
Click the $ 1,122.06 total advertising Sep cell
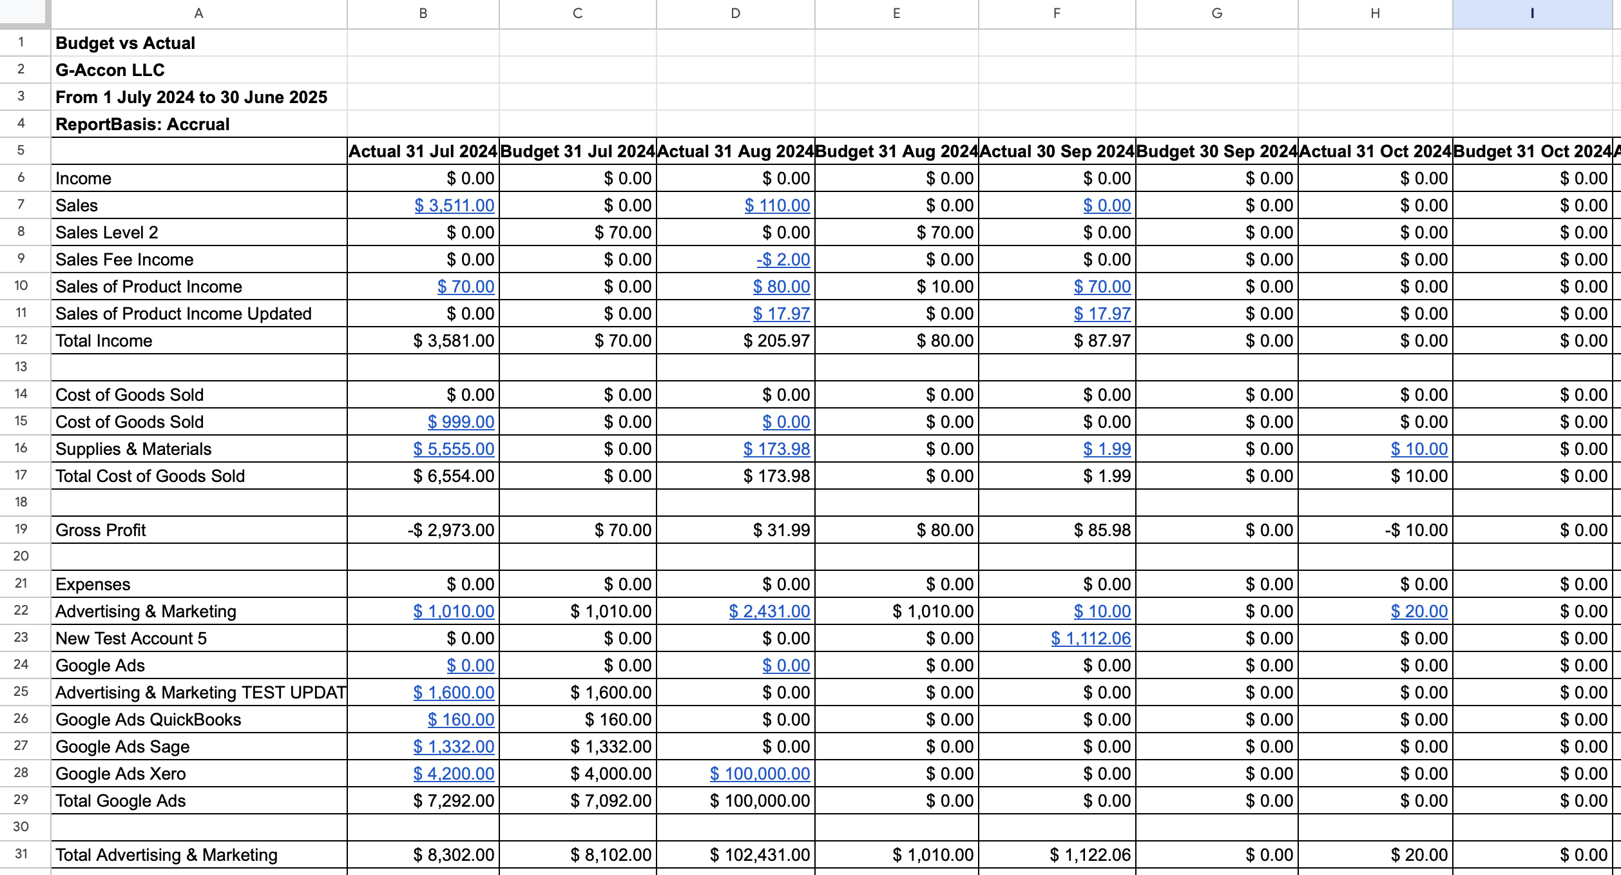coord(1057,855)
